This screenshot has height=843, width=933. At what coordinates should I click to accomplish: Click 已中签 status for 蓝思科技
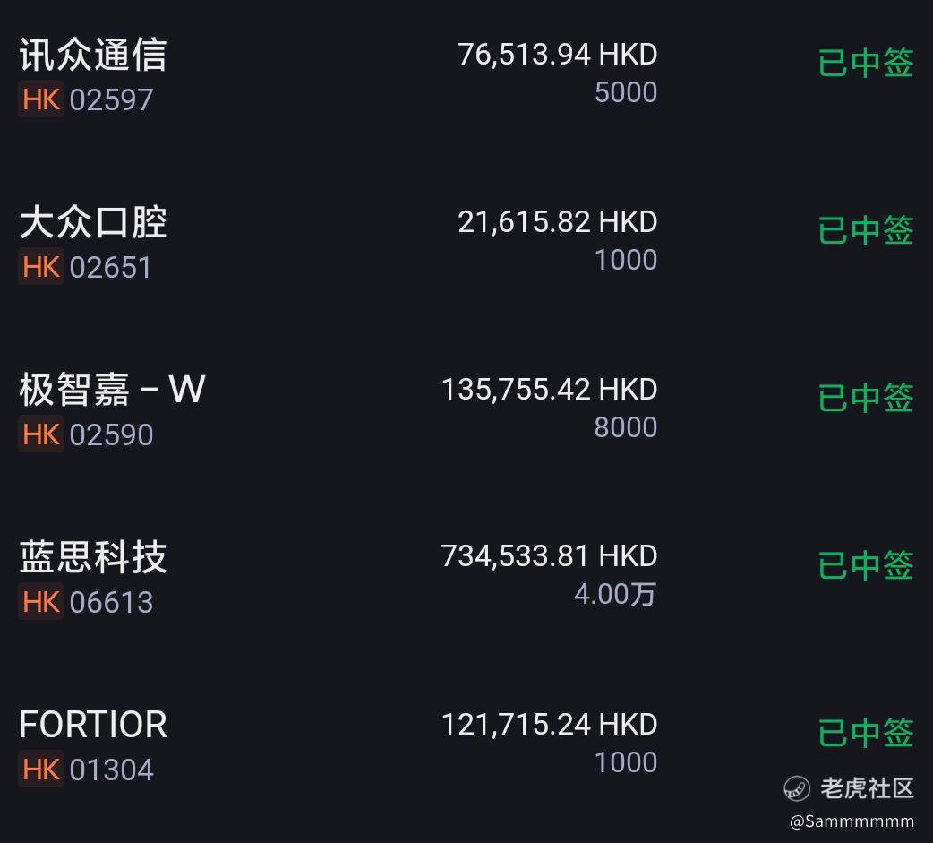[866, 565]
